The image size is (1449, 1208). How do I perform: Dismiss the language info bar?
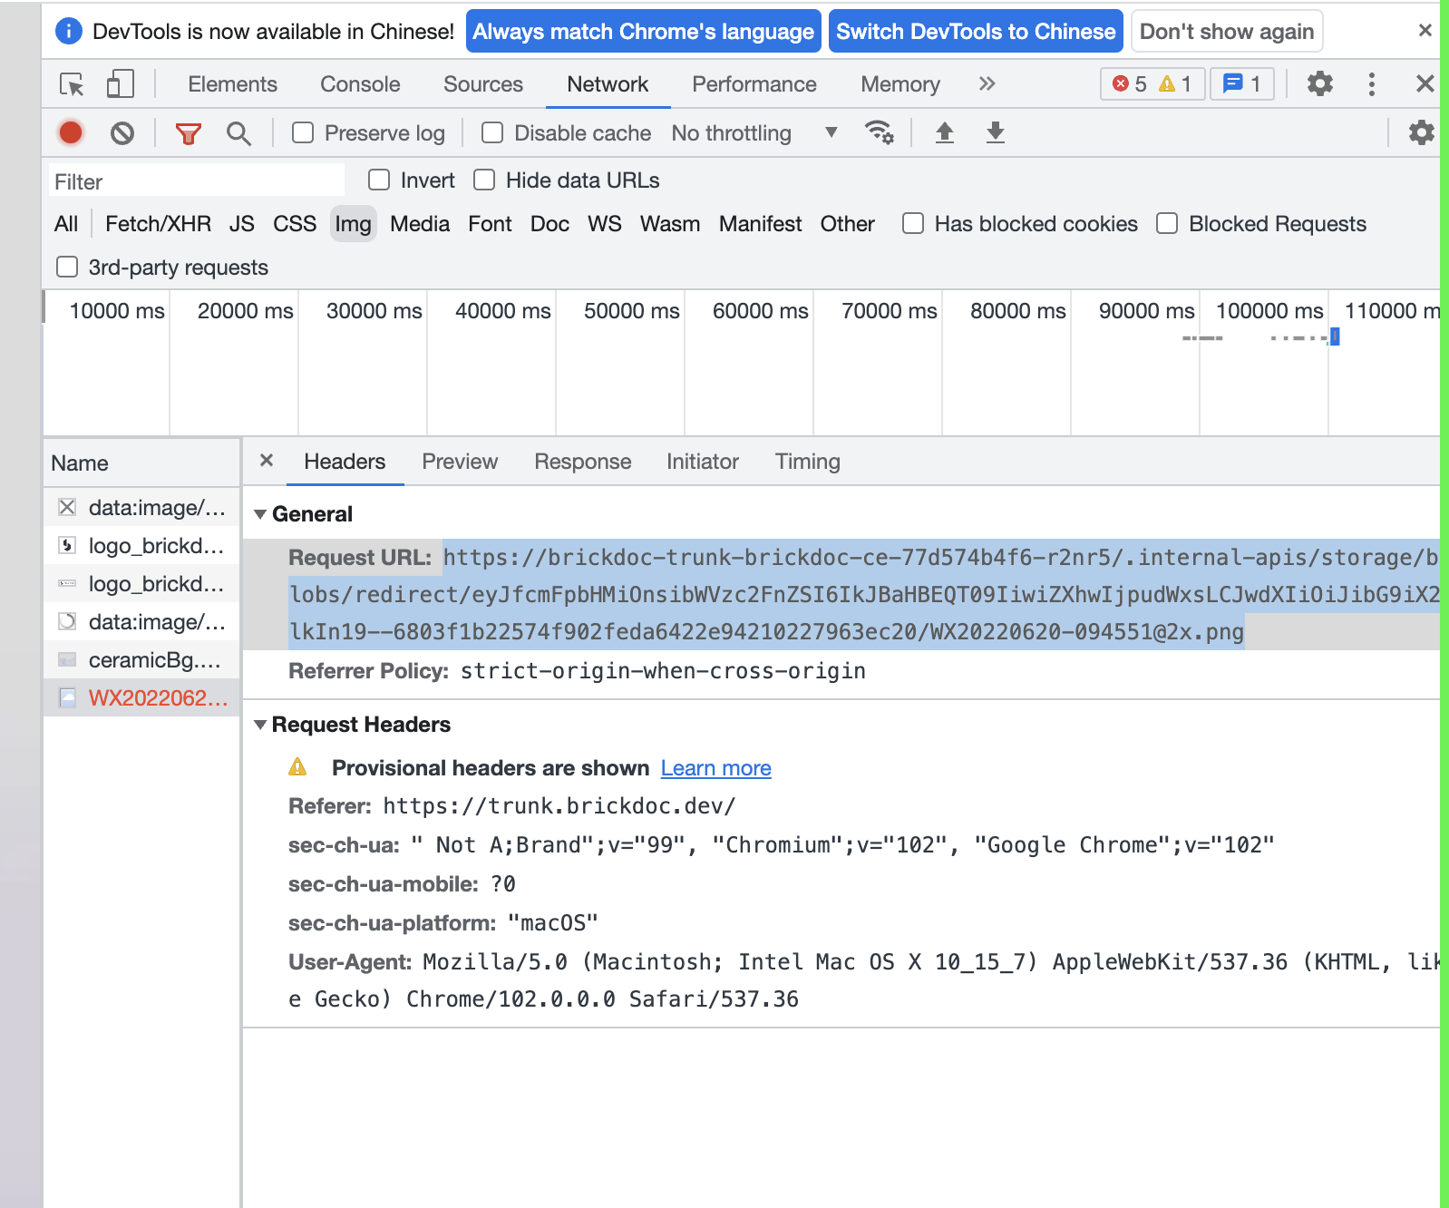(1425, 31)
